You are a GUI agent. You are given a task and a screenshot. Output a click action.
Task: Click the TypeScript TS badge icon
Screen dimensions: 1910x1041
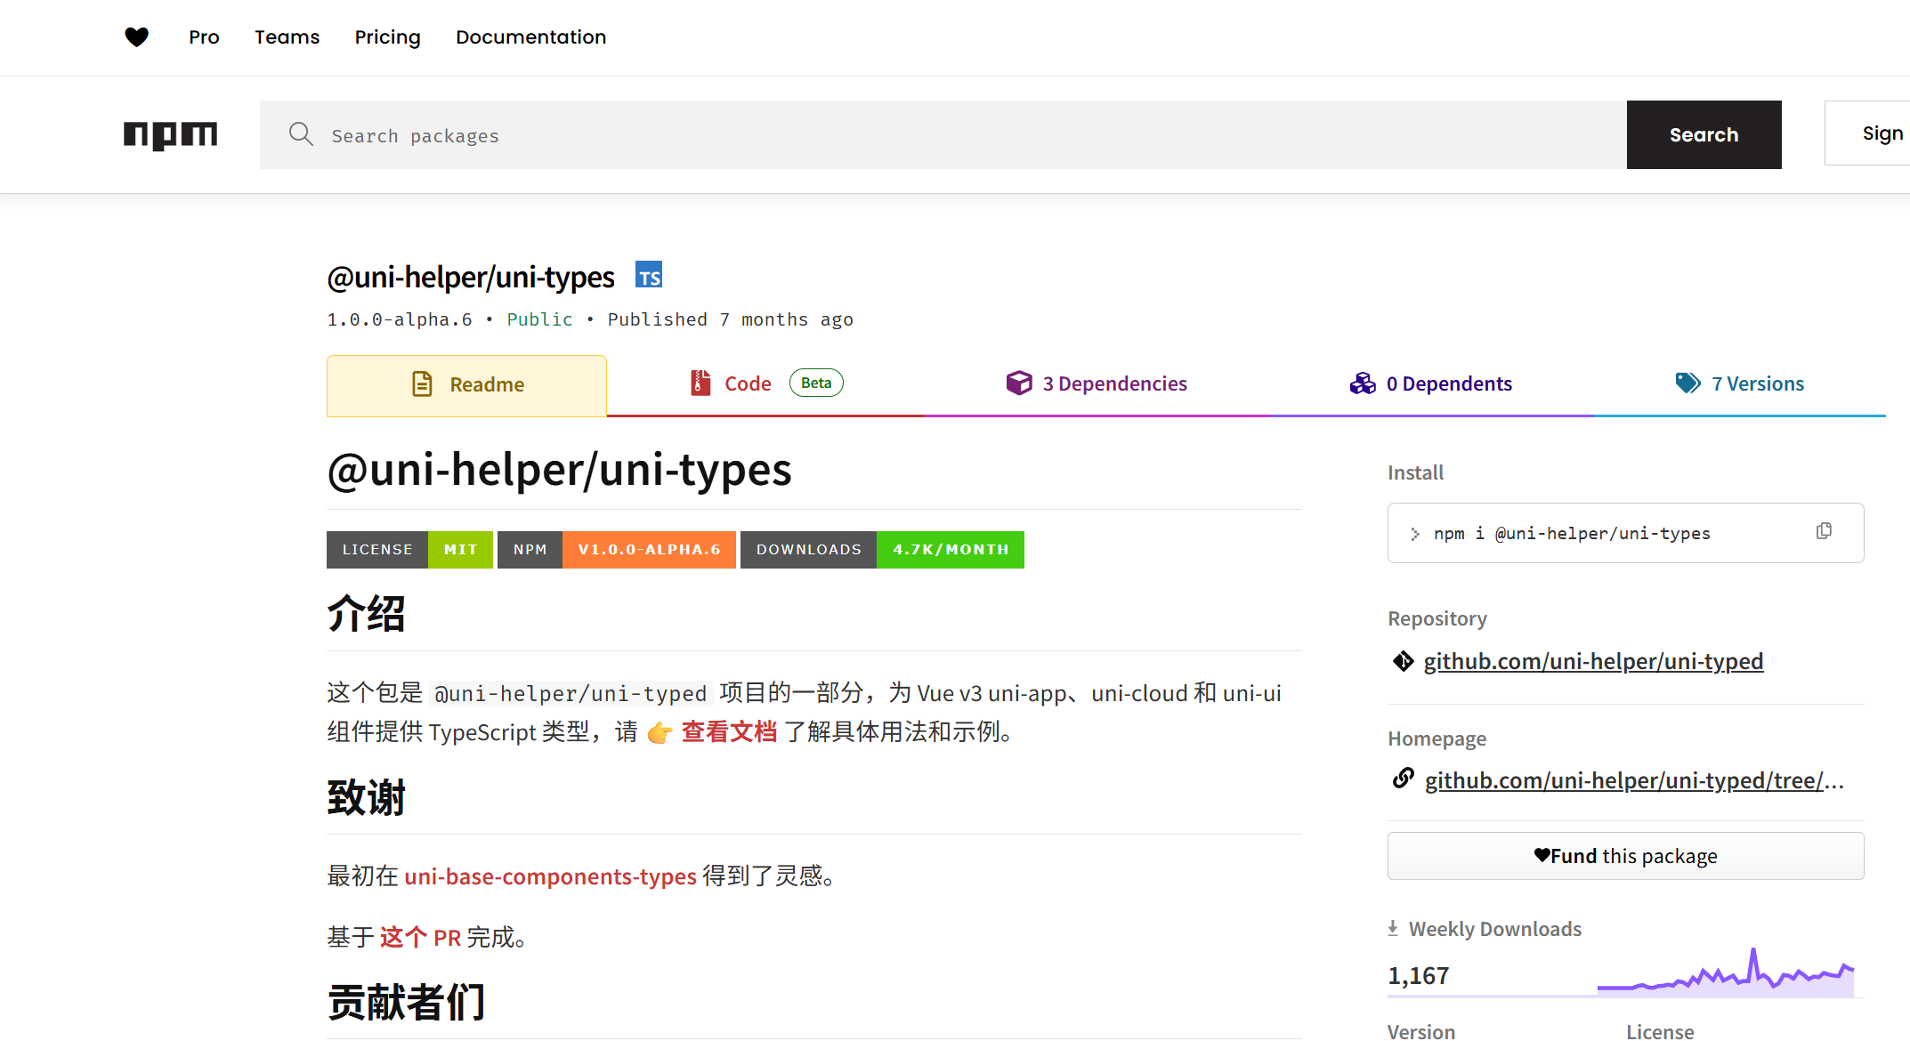[649, 276]
